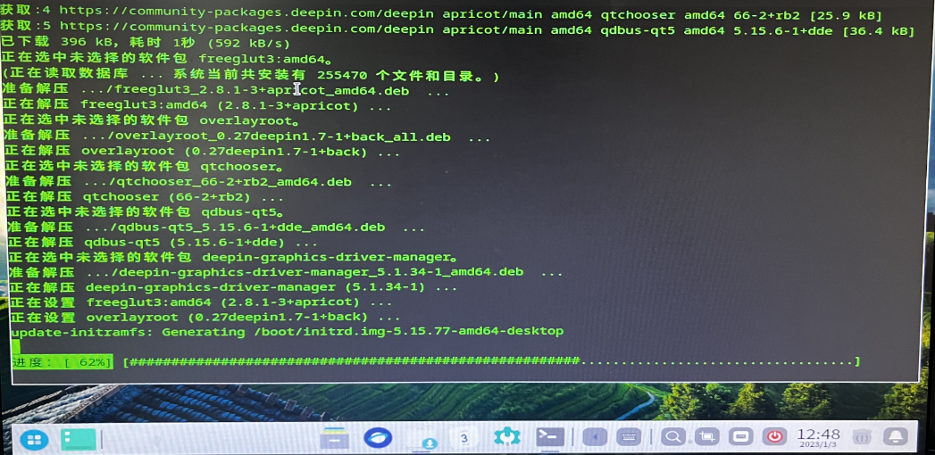Click the screenshot capture tray icon
Viewport: 935px width, 455px height.
pos(706,436)
